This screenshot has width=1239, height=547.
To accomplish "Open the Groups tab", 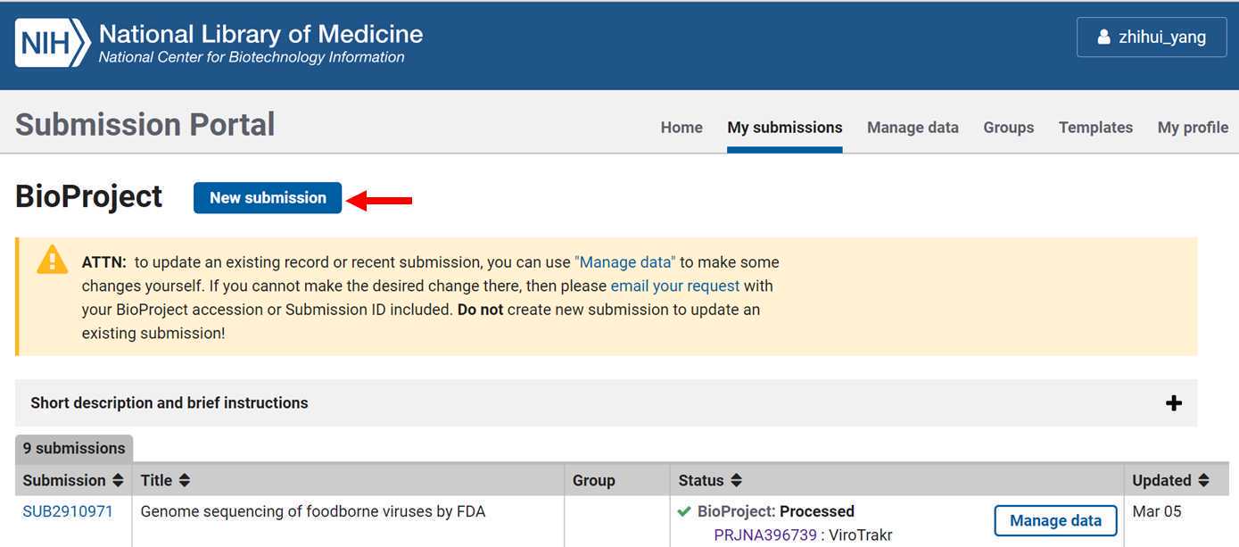I will tap(1008, 128).
